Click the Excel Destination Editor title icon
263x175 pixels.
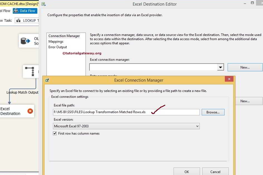43,4
